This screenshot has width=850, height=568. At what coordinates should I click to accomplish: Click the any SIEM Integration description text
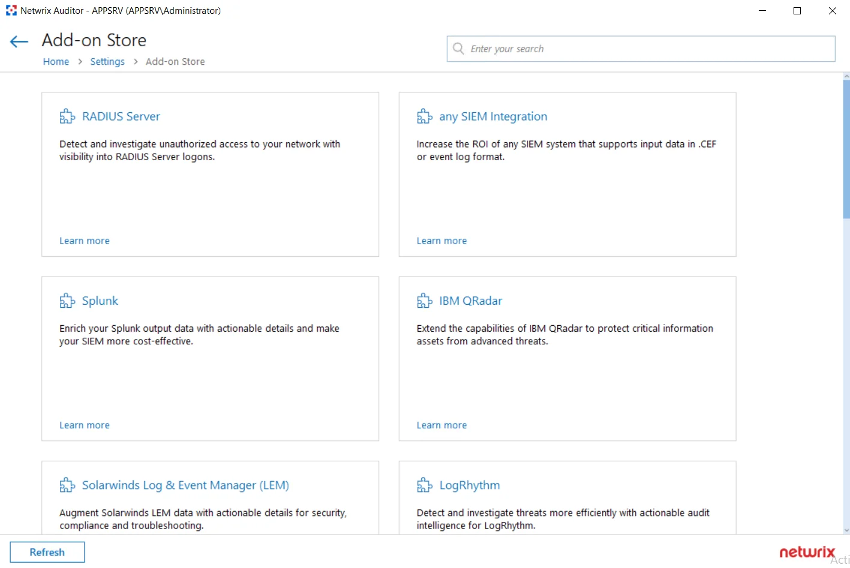tap(566, 150)
